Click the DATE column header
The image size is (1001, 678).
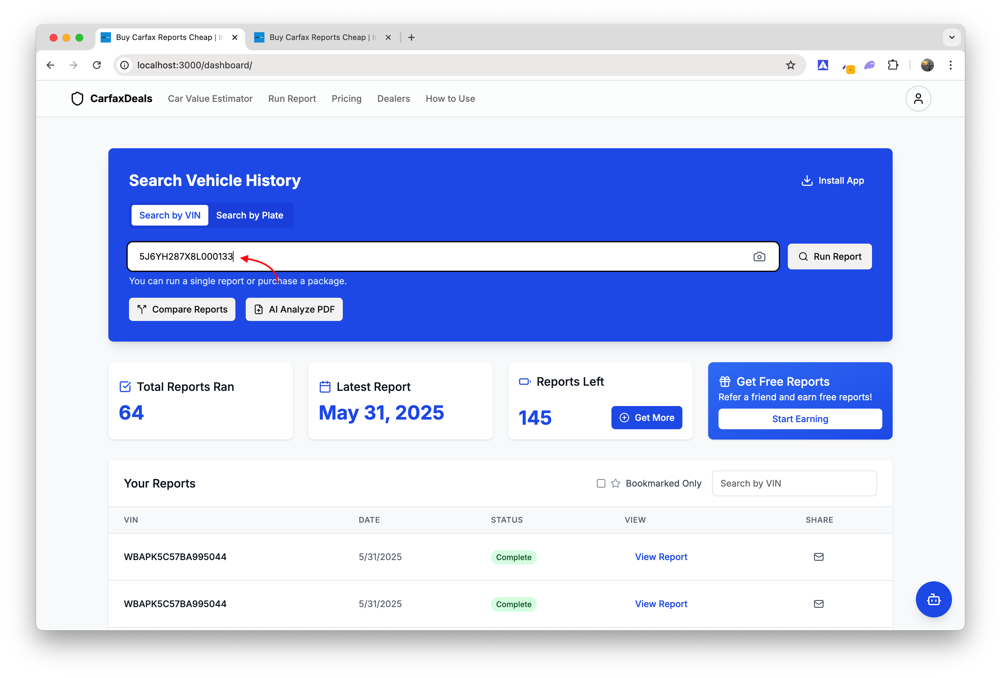[x=369, y=519]
